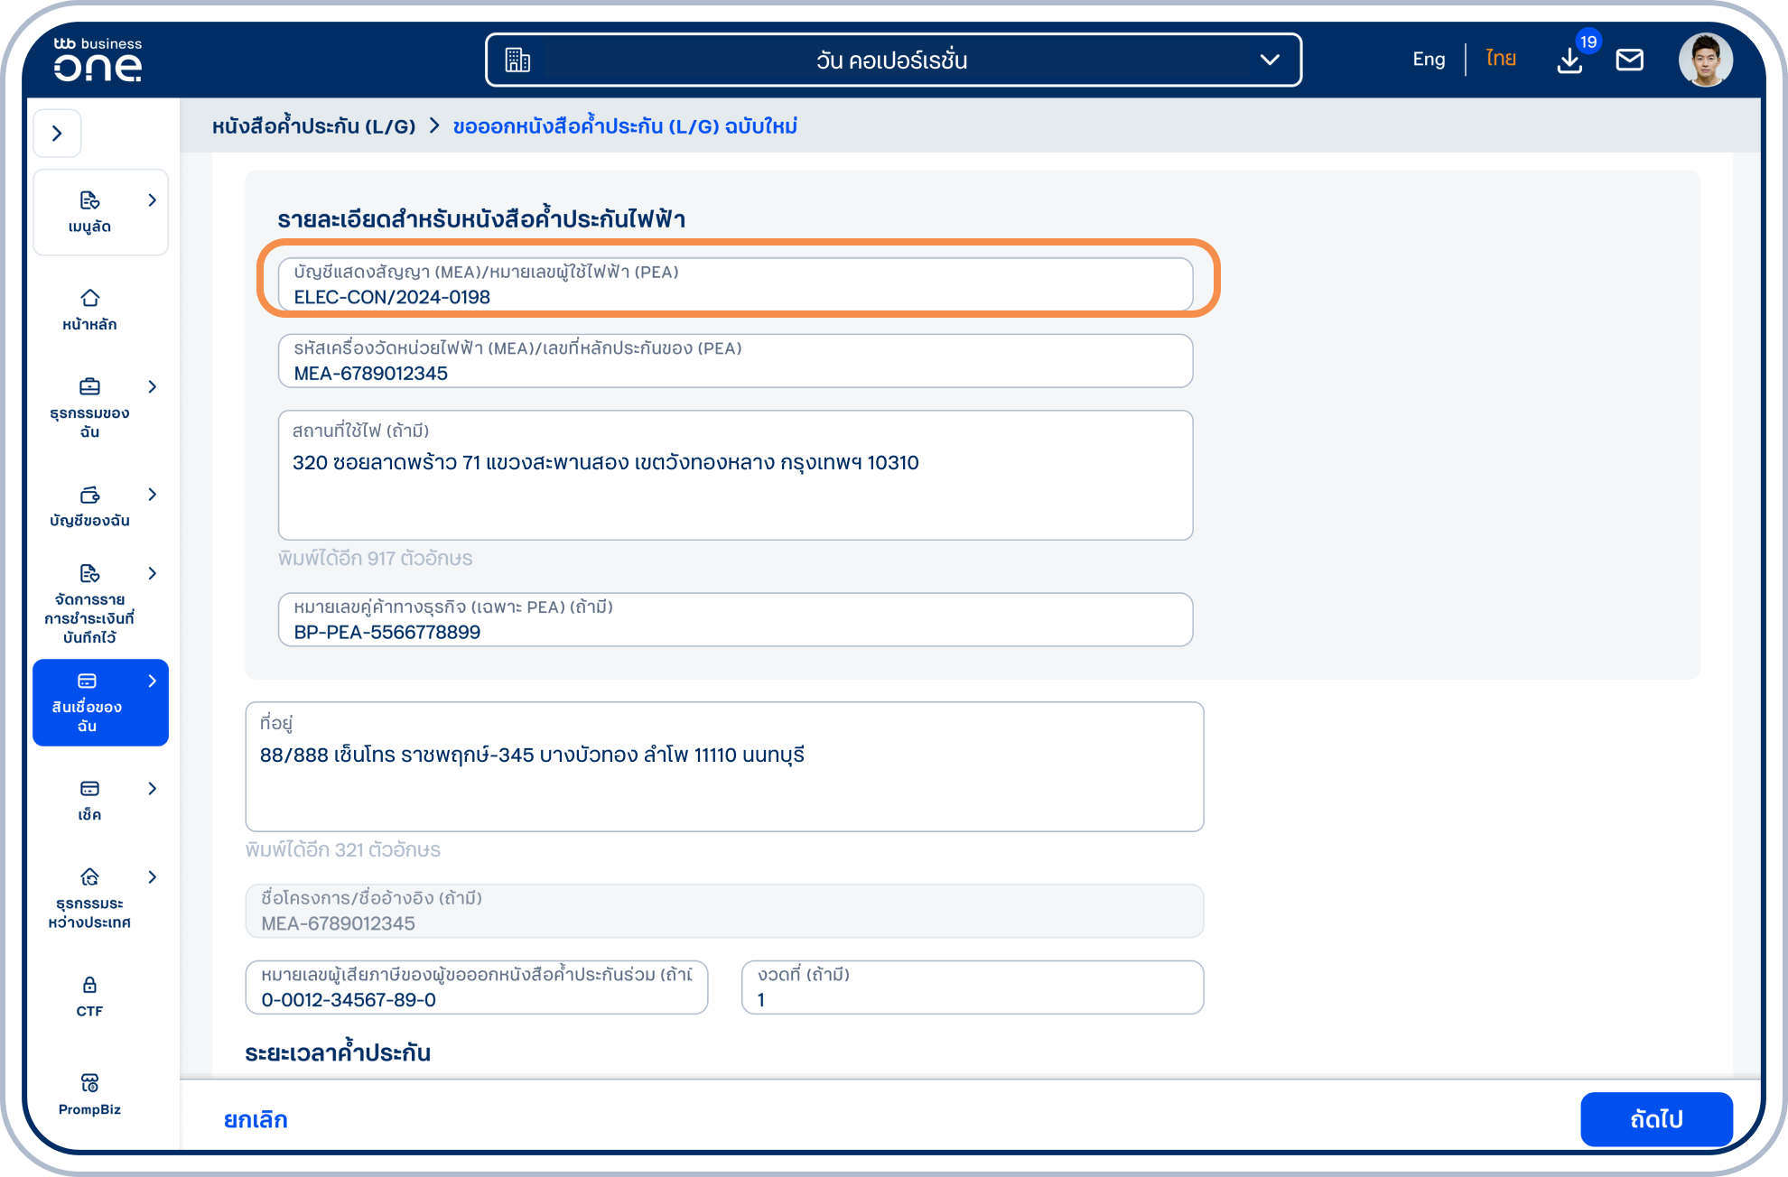
Task: Open the mail inbox icon
Action: [1629, 60]
